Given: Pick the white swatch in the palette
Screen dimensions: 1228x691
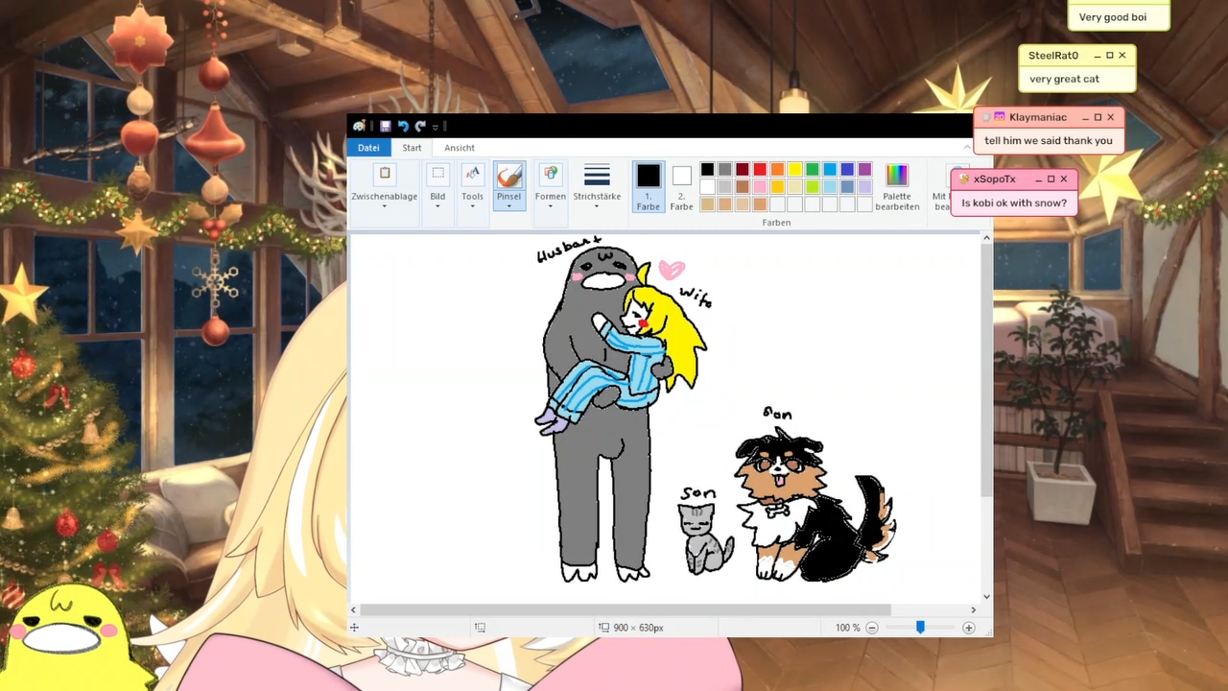Looking at the screenshot, I should [707, 187].
